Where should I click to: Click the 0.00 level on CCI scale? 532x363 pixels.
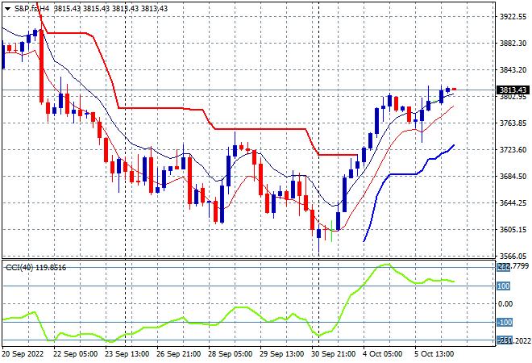click(505, 304)
